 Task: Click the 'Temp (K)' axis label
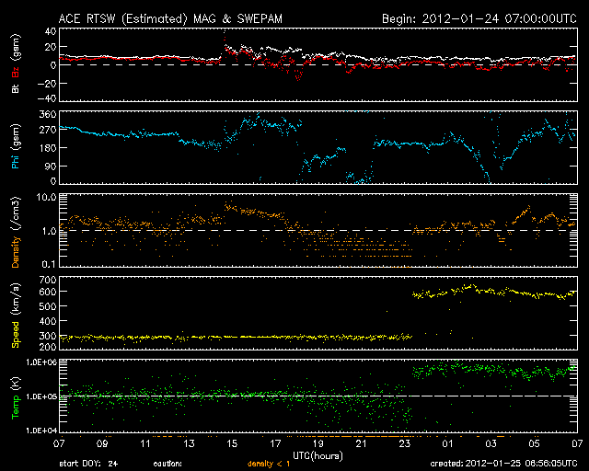click(16, 397)
